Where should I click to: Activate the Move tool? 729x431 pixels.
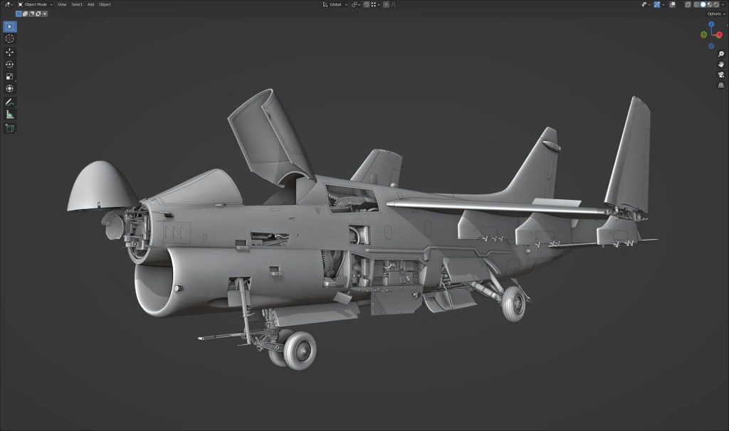coord(10,52)
